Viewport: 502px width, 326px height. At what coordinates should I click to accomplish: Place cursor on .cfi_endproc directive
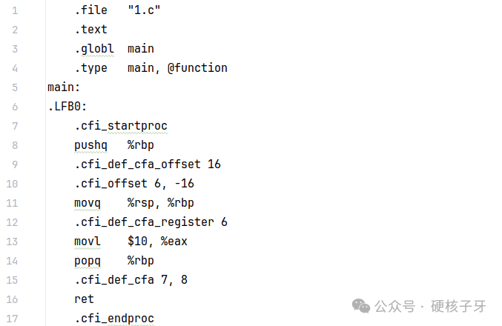pyautogui.click(x=113, y=319)
